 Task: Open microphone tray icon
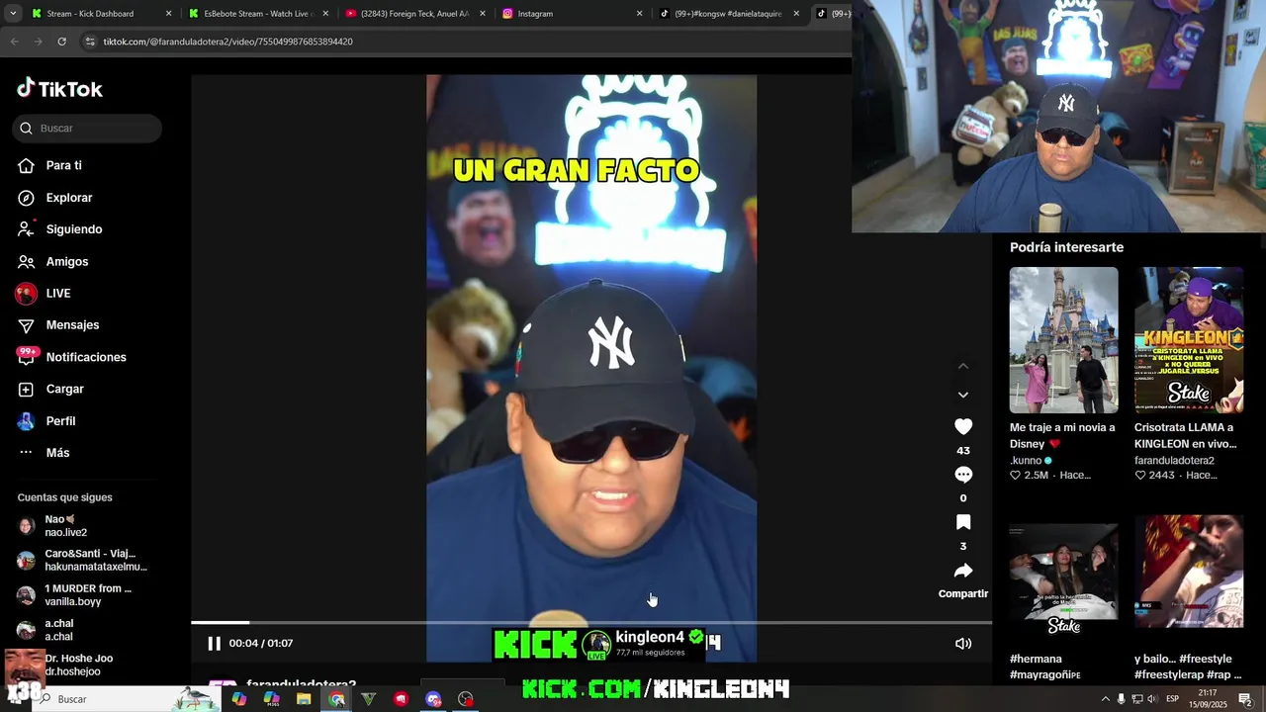pyautogui.click(x=1121, y=699)
